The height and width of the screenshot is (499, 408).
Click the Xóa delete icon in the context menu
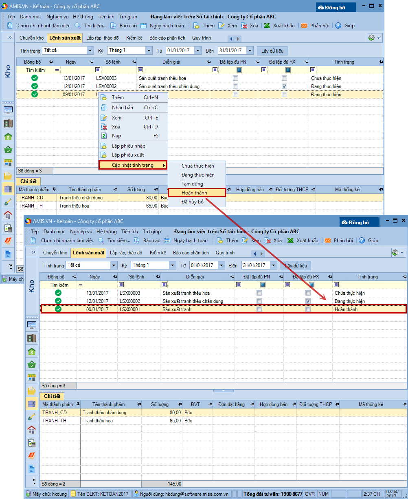coord(104,127)
